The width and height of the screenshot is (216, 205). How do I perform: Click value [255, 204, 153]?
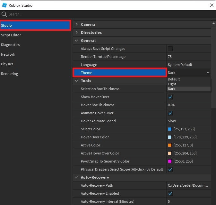pyautogui.click(x=185, y=153)
